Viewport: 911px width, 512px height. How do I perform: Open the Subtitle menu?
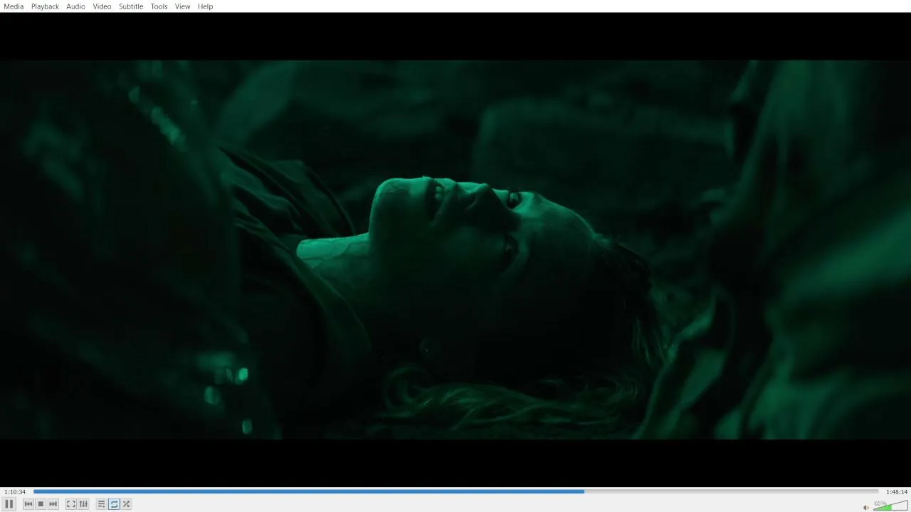point(131,6)
